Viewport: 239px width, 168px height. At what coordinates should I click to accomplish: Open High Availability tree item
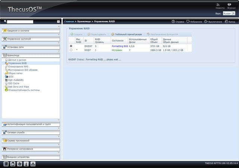(16, 80)
